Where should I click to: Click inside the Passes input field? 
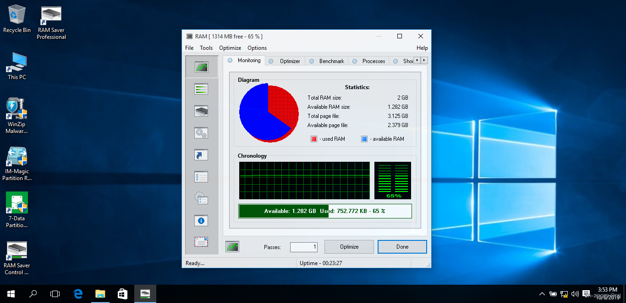(x=304, y=247)
